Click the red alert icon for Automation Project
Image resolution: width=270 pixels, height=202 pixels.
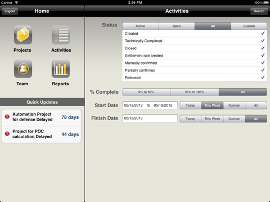7,117
